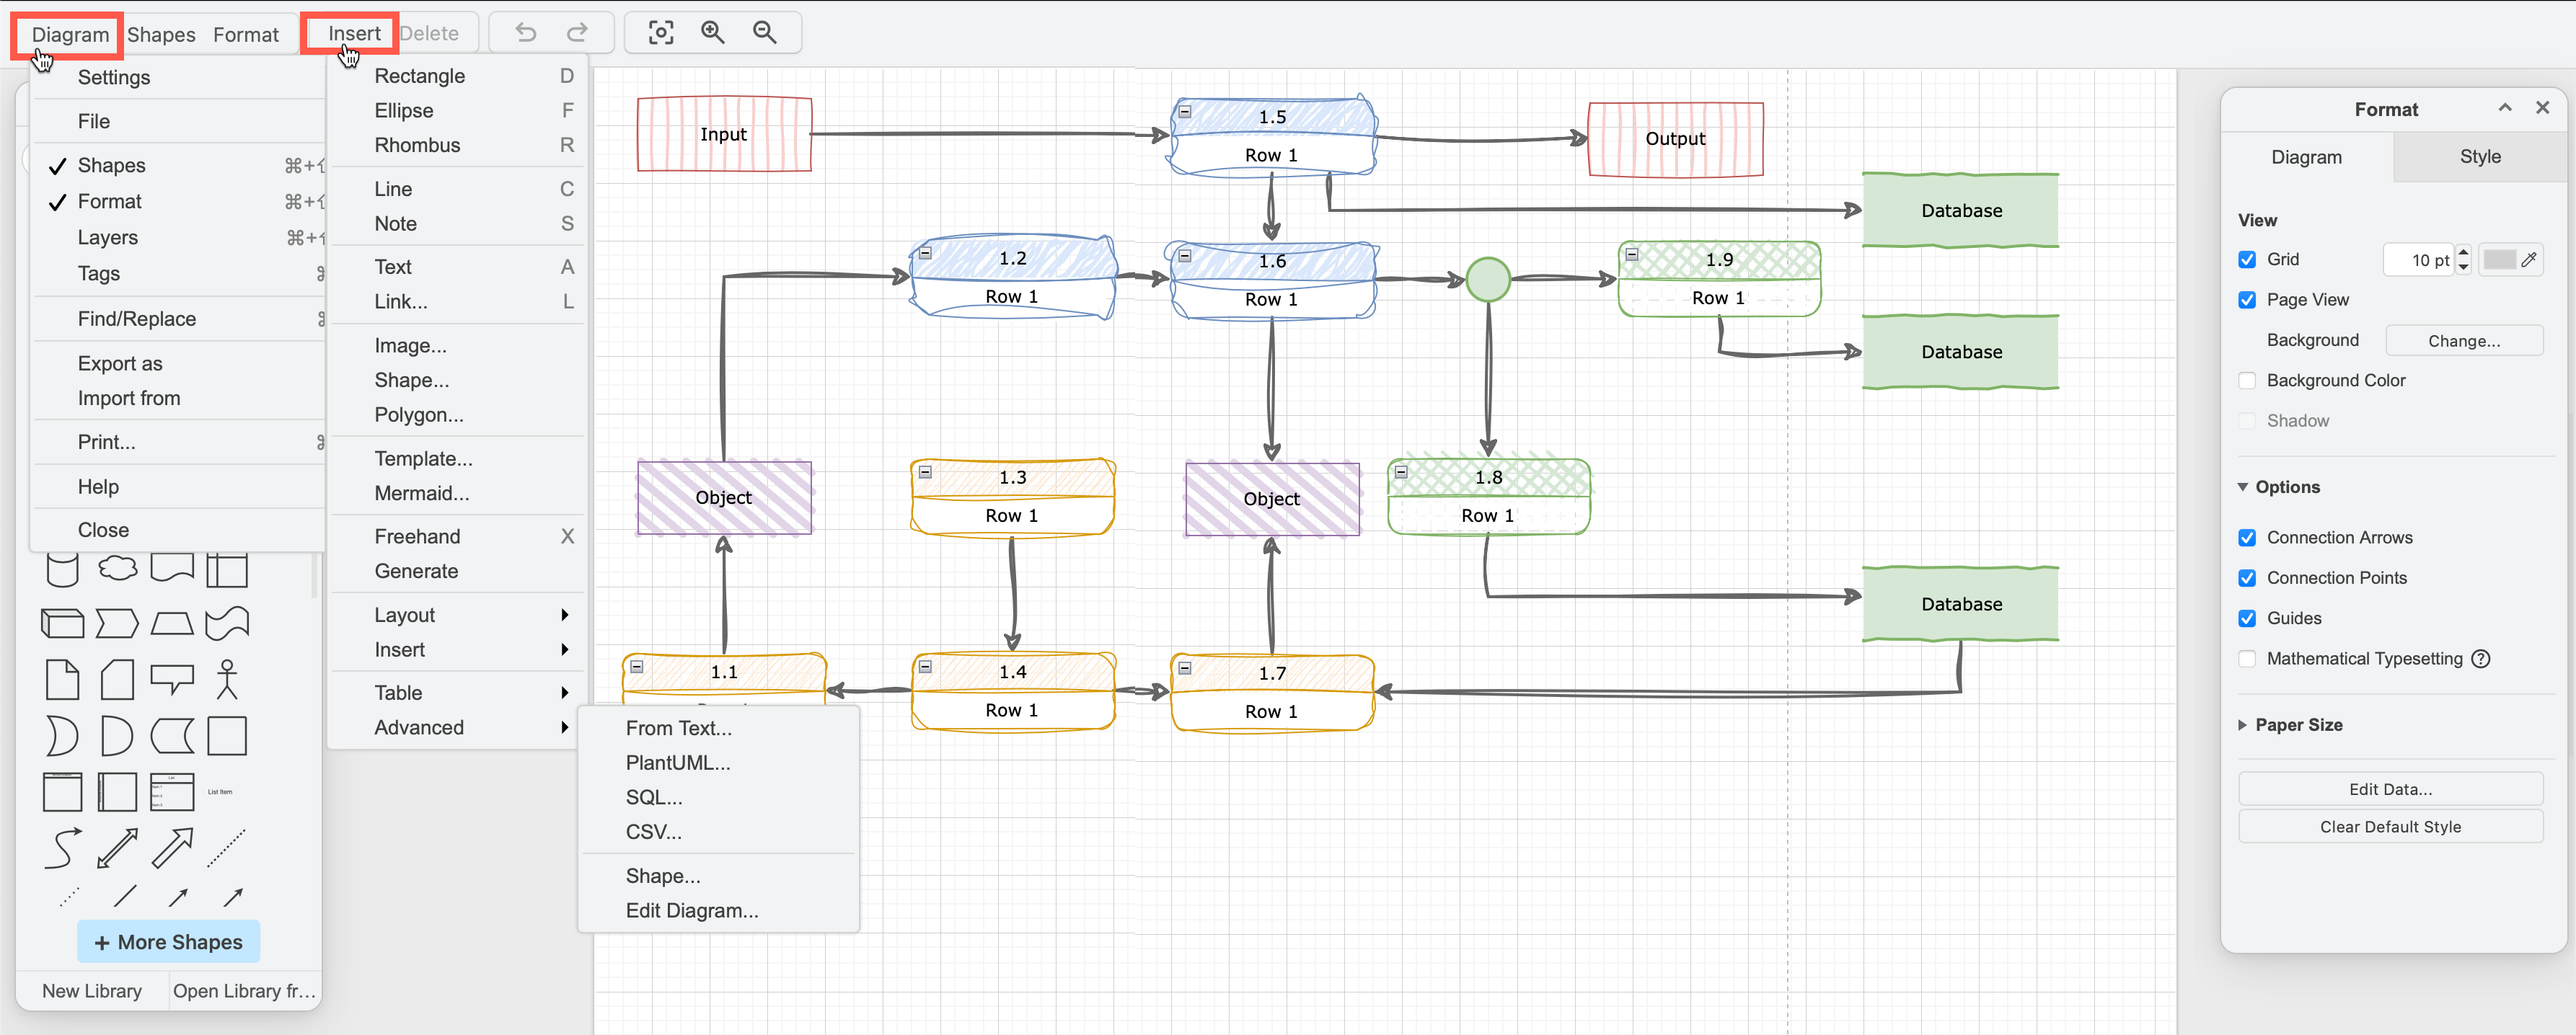
Task: Click the grid size stepper arrows
Action: pos(2464,259)
